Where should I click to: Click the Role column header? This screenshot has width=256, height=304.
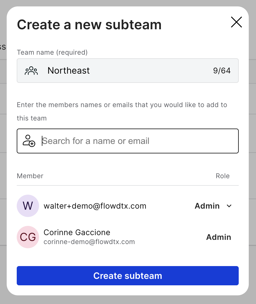pos(223,176)
